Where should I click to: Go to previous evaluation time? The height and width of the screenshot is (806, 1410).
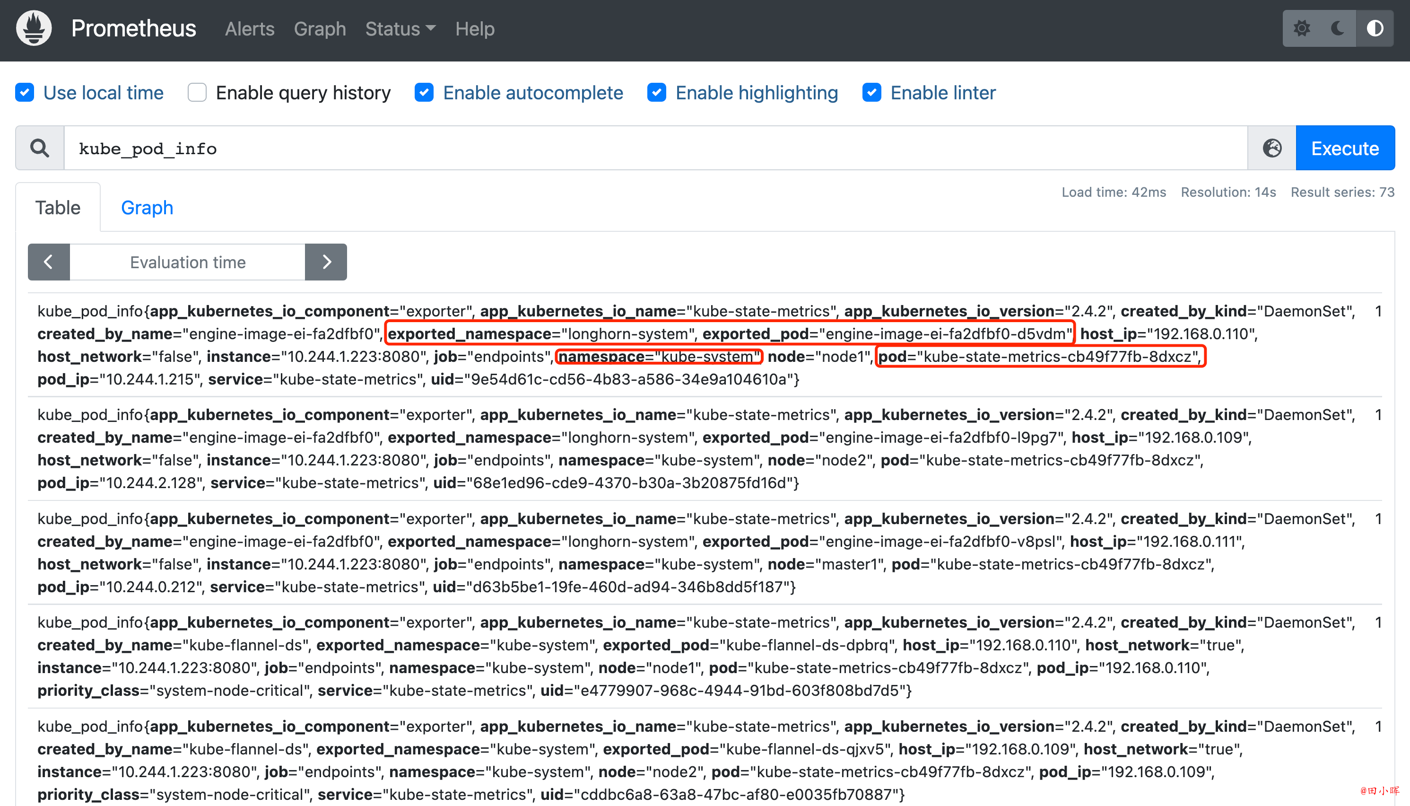(49, 262)
